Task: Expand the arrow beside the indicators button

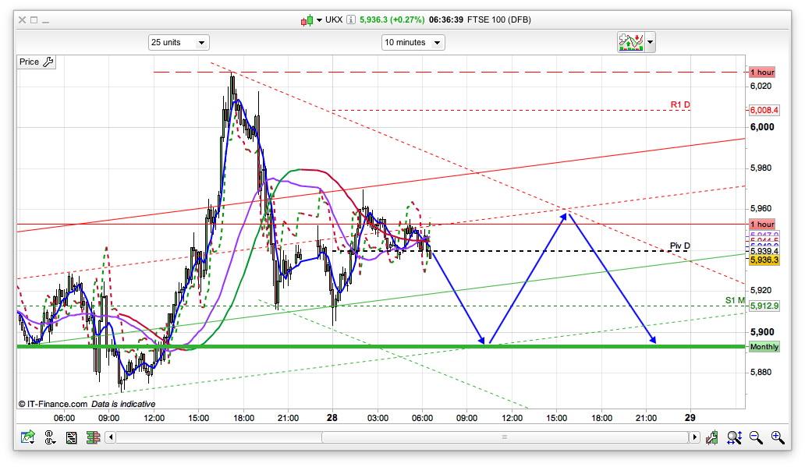Action: [650, 42]
